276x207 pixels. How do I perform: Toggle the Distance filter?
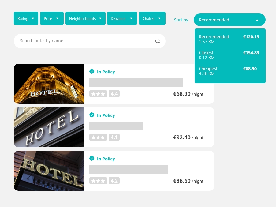coord(122,18)
